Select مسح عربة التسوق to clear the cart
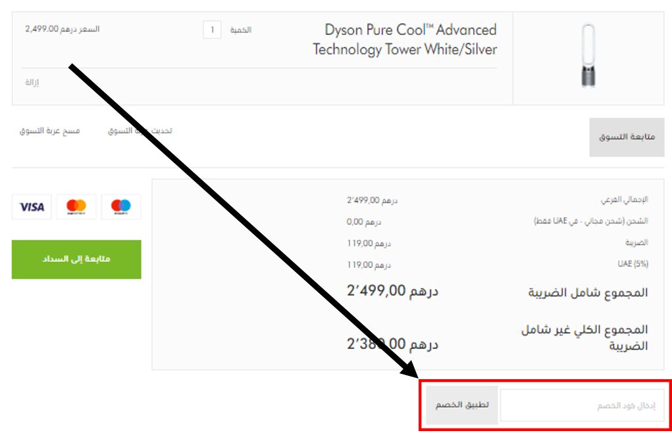Viewport: 672px width, 439px height. (49, 130)
